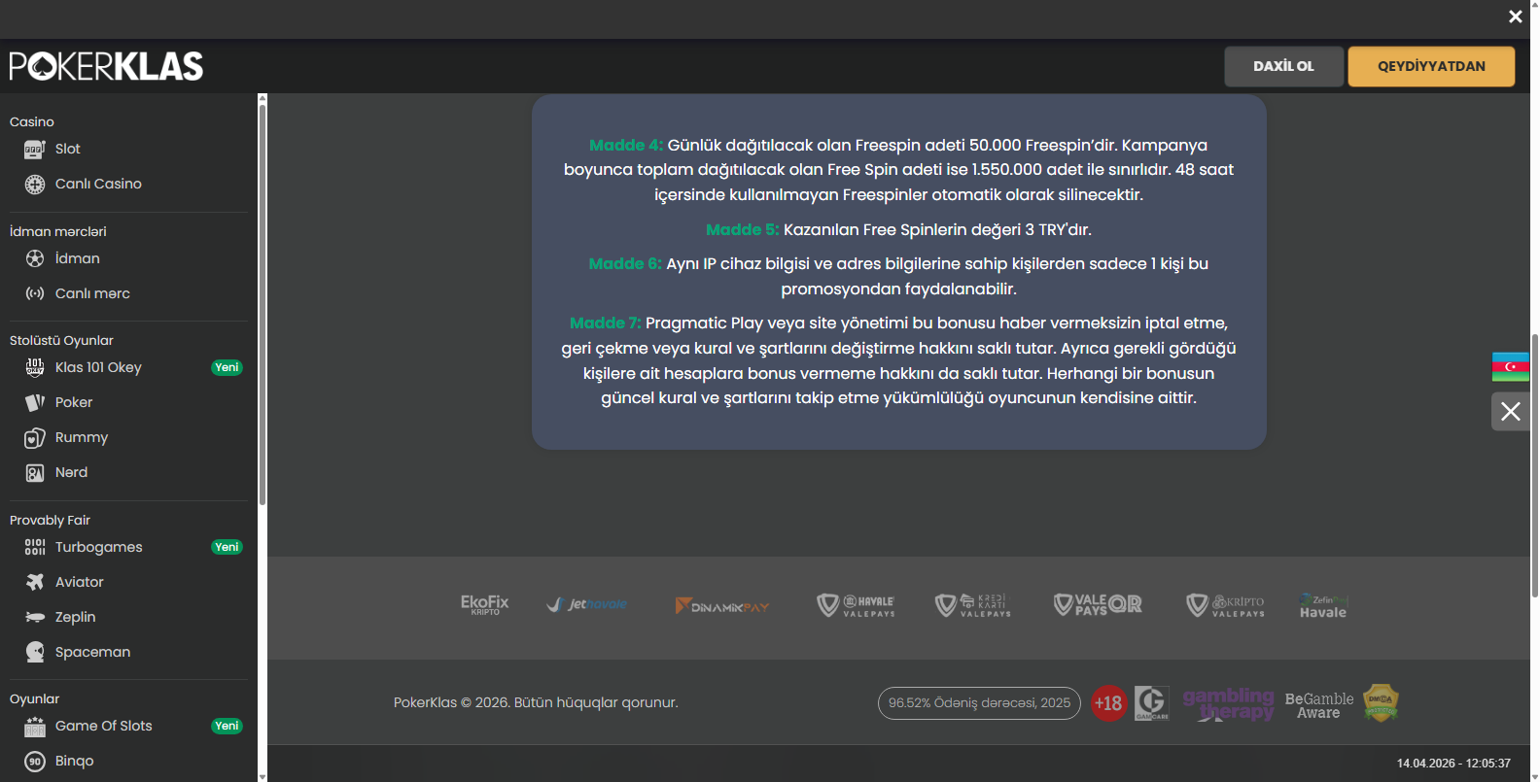
Task: Select the ValePays QR logo
Action: click(1098, 605)
